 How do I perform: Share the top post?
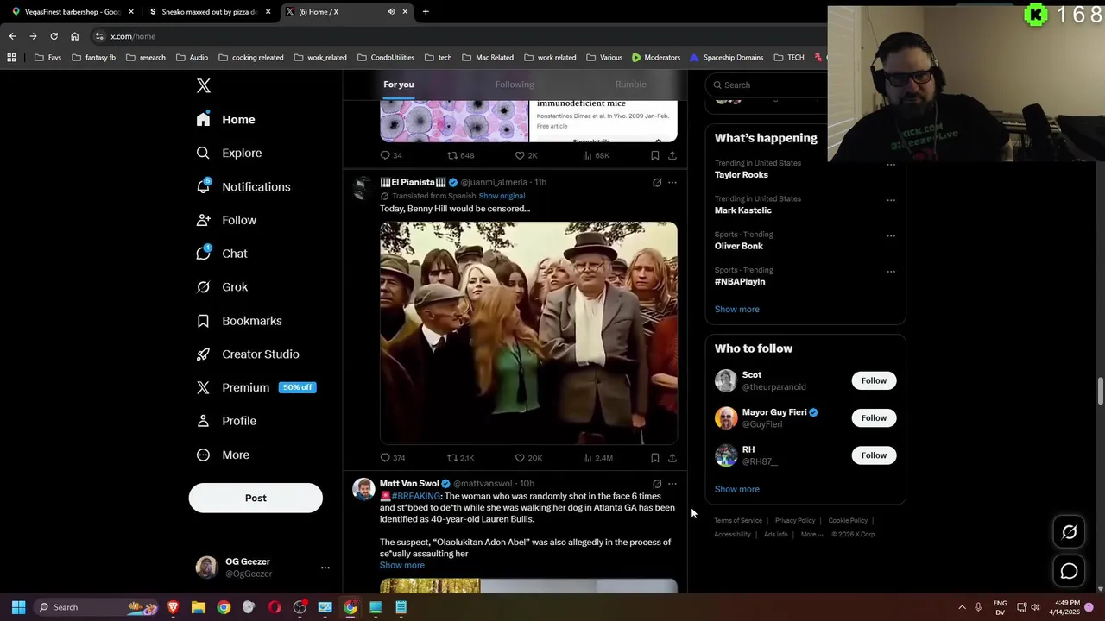tap(672, 155)
